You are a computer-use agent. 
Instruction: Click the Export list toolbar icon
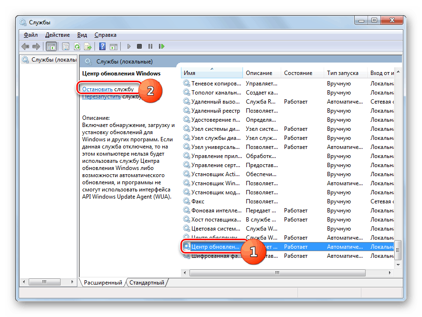pyautogui.click(x=88, y=46)
